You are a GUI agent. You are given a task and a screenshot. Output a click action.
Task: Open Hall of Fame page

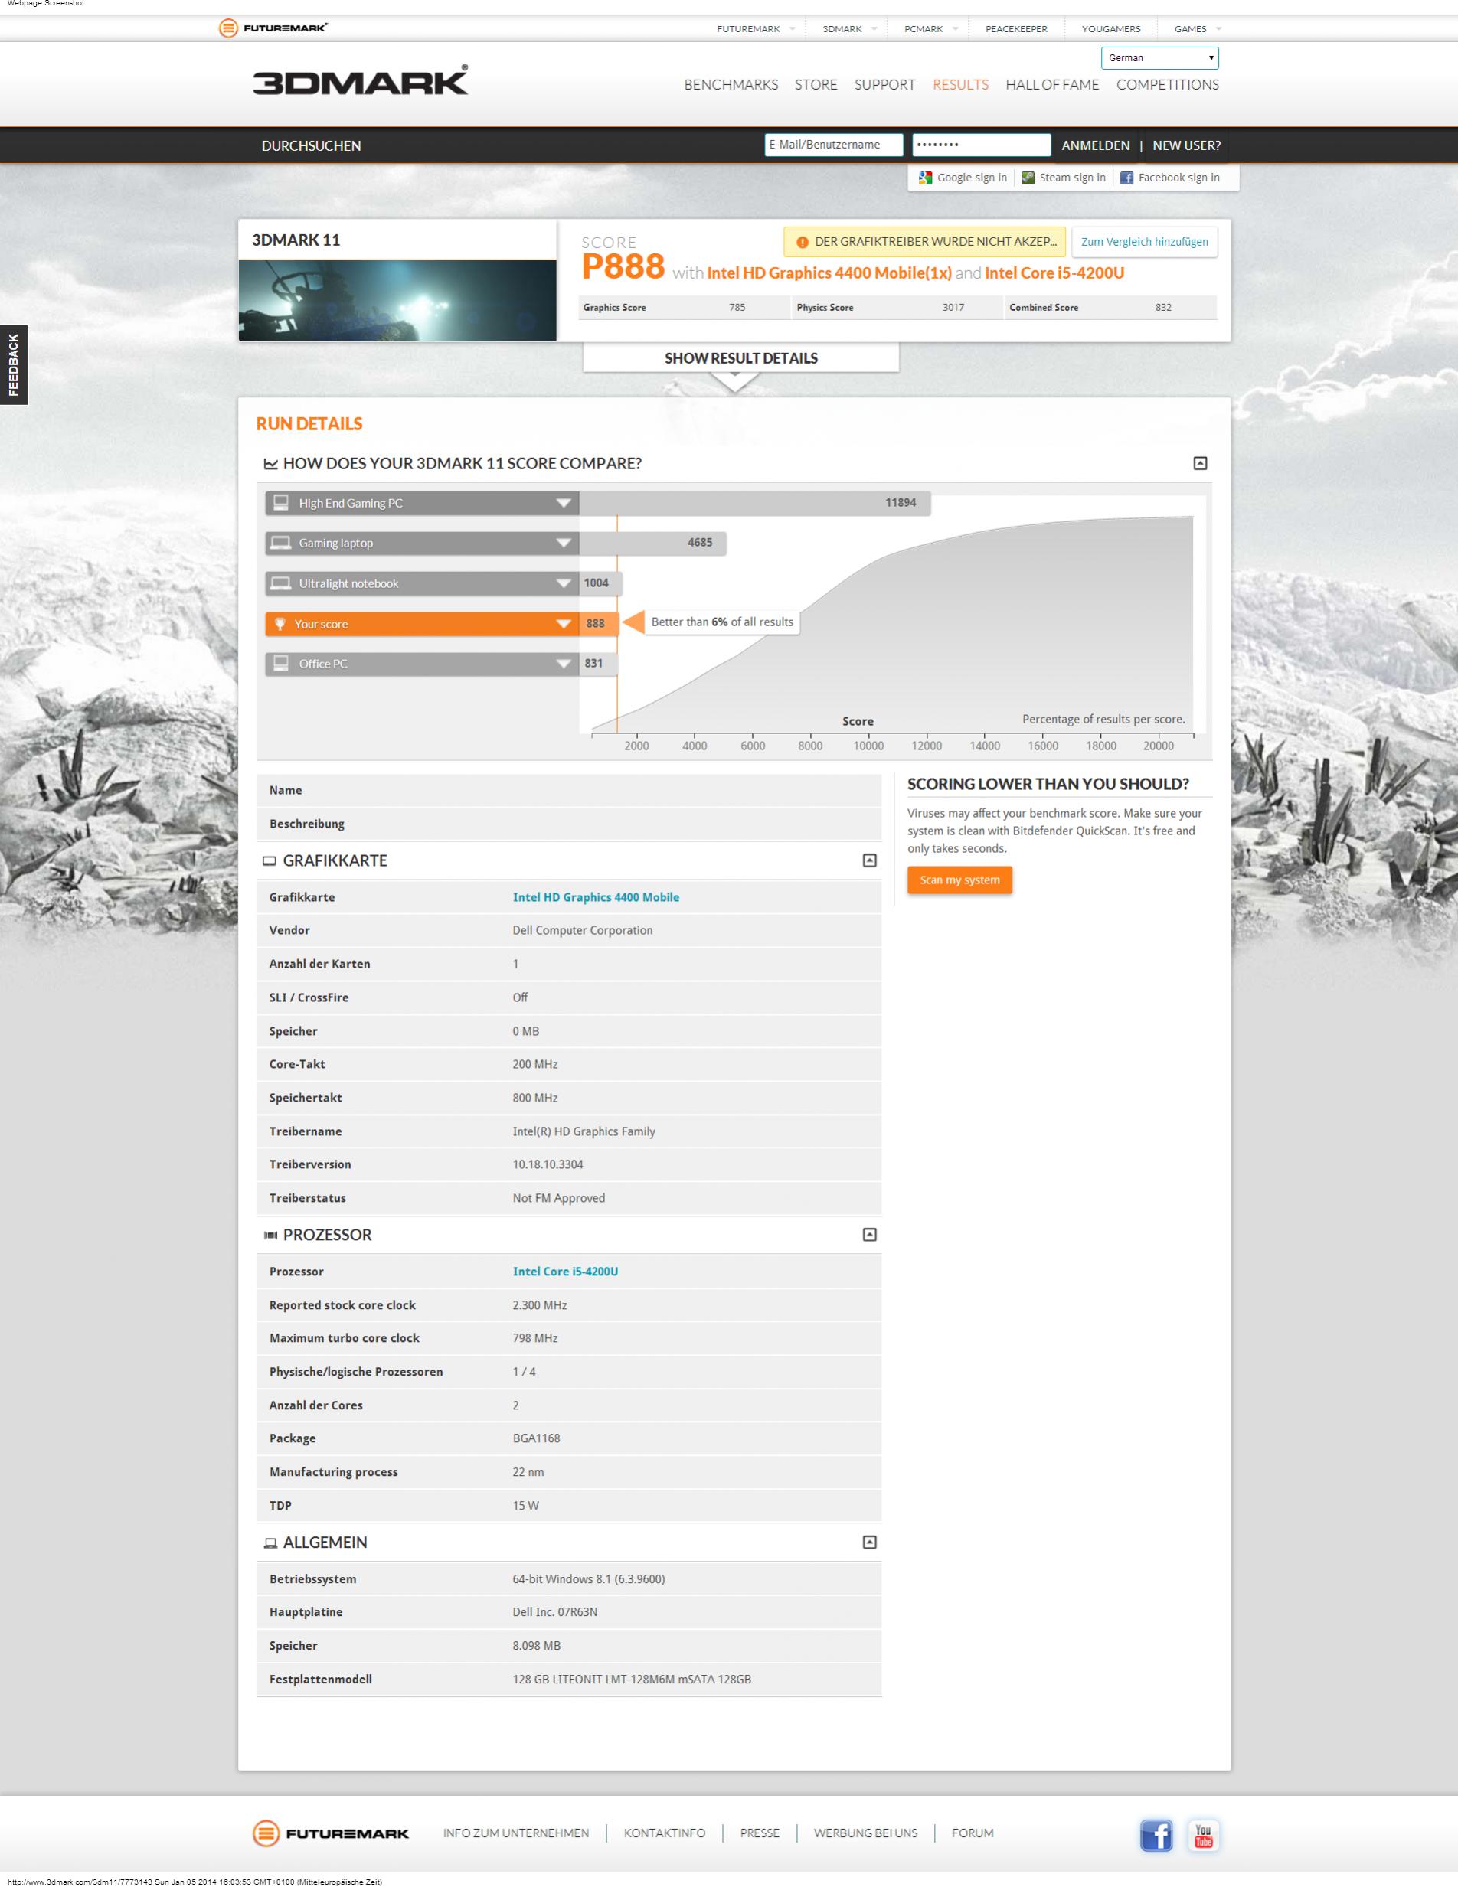[1052, 85]
